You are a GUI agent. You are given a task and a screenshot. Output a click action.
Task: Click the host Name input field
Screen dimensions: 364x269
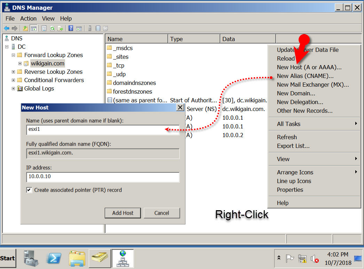103,130
